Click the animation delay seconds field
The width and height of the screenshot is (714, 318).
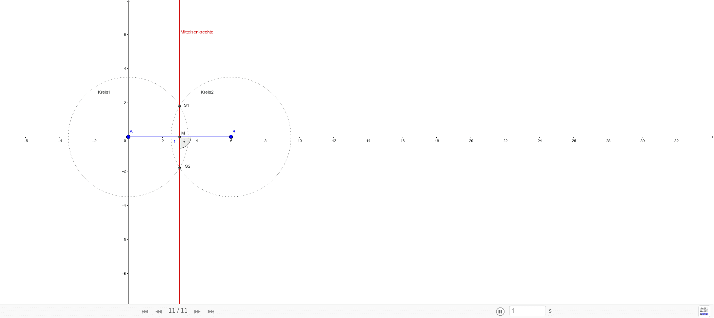click(527, 311)
